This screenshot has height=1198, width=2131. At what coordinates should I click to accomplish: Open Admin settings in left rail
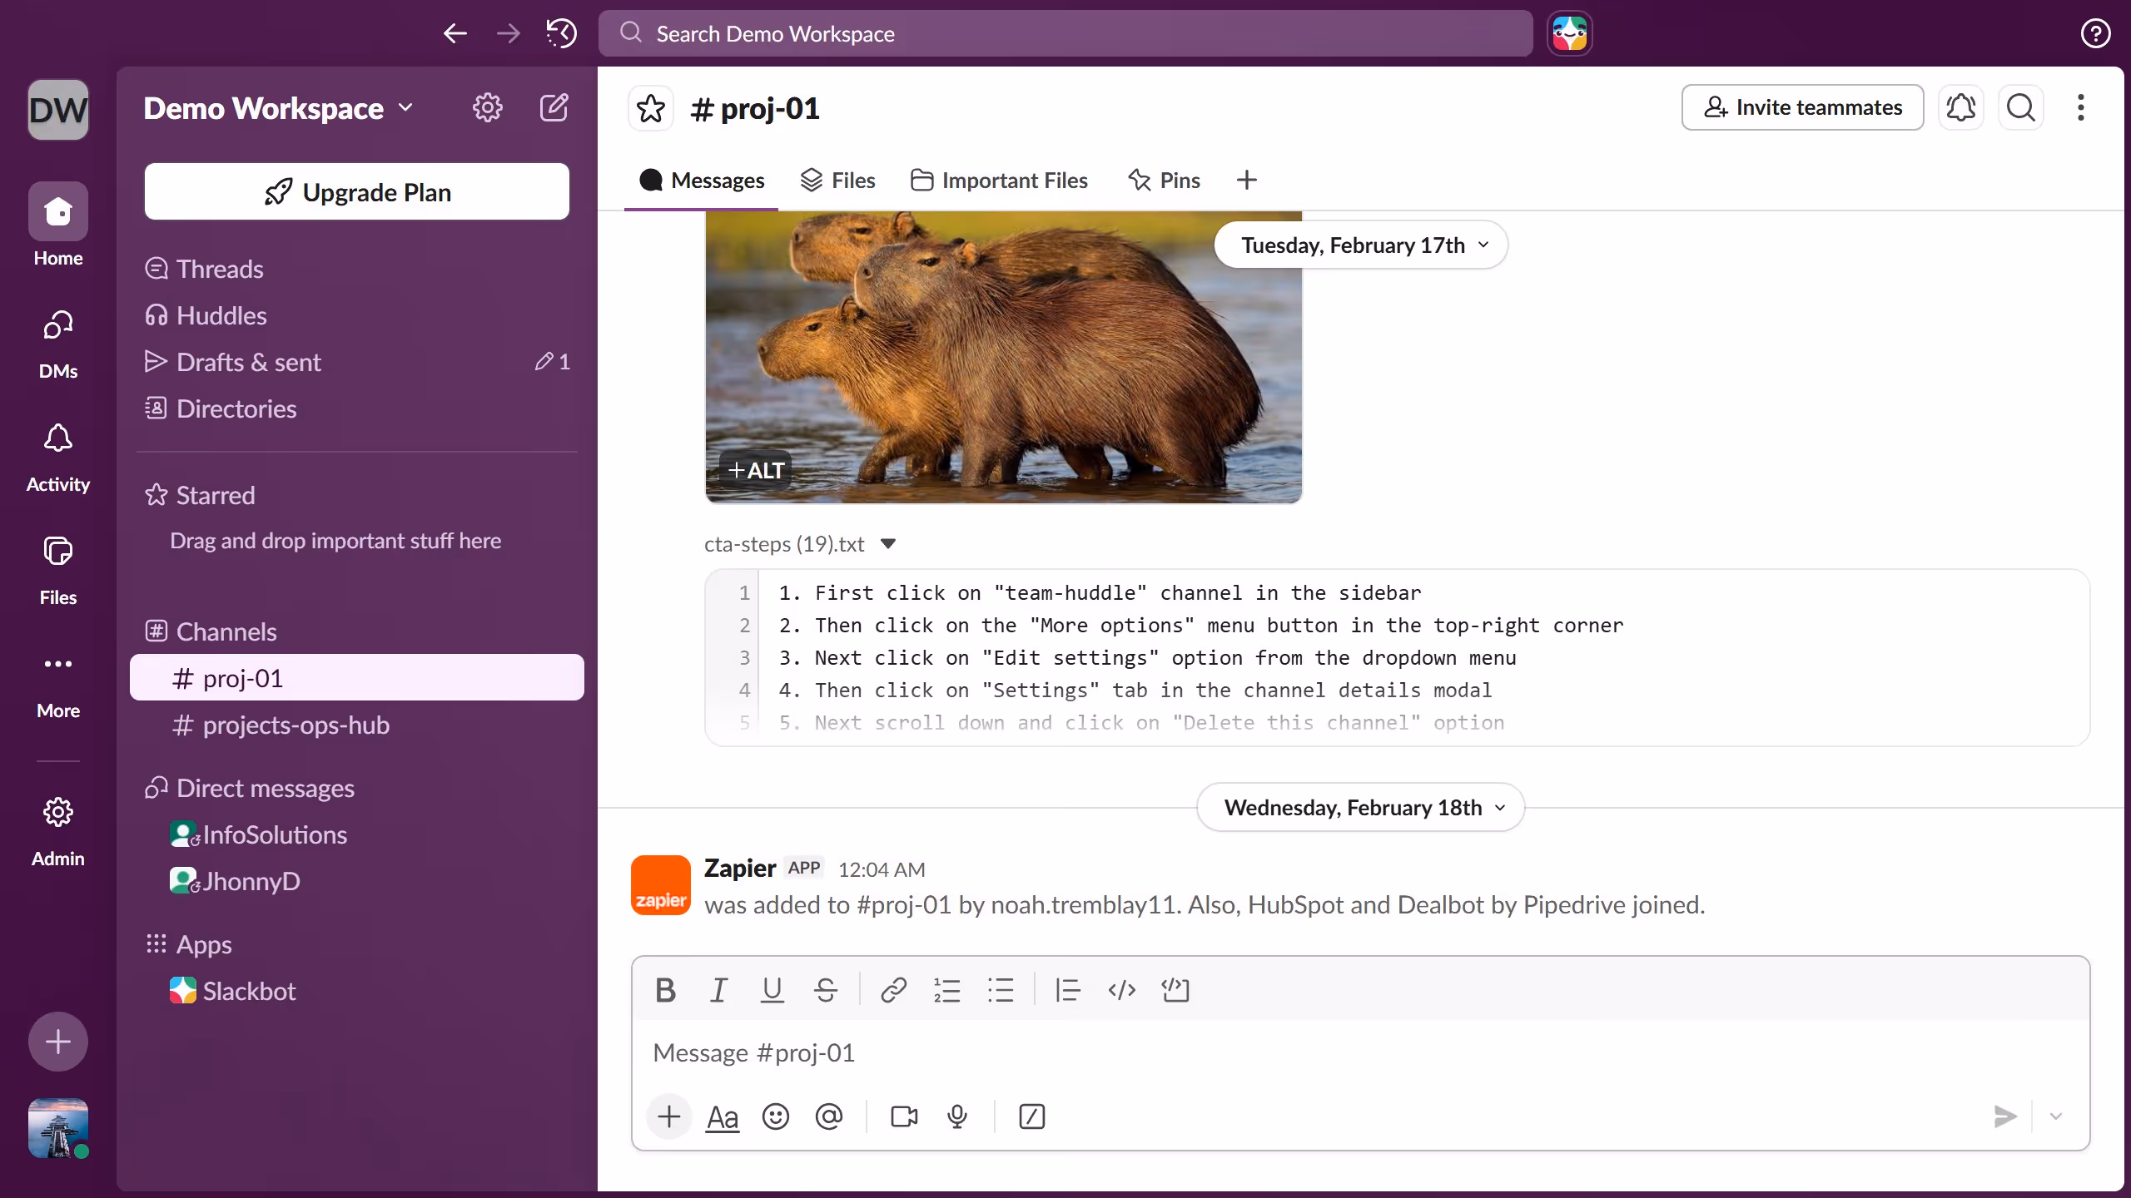(x=58, y=830)
